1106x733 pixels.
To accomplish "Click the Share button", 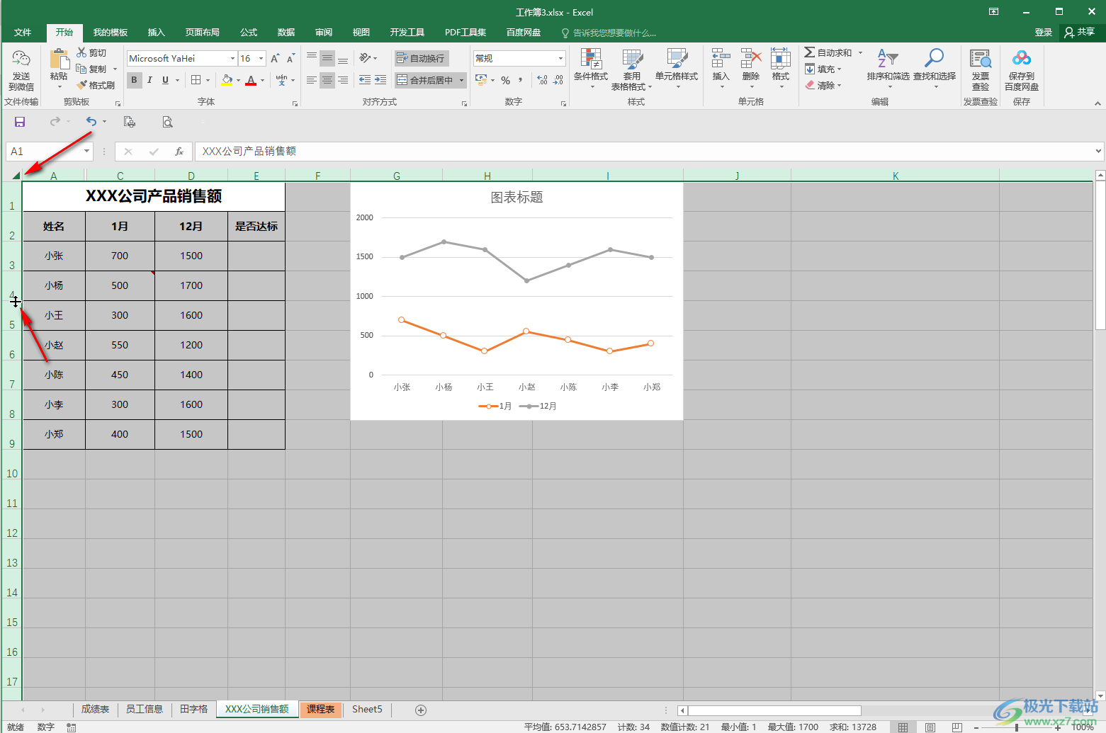I will point(1079,32).
